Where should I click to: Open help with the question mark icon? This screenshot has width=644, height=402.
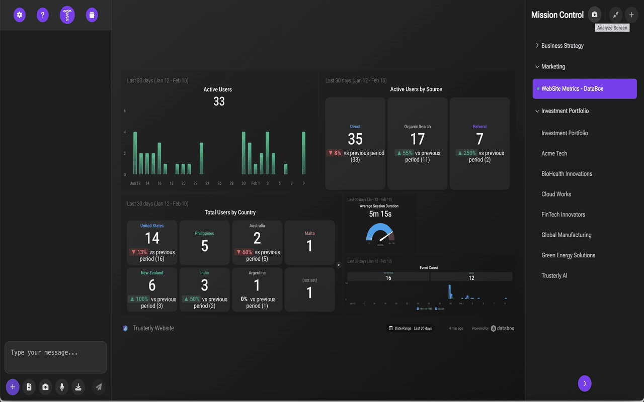pos(43,15)
